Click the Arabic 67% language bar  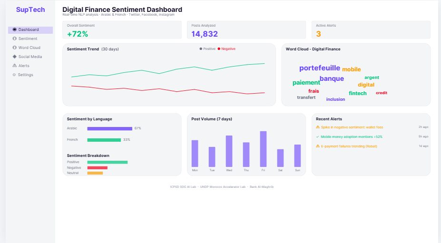[110, 128]
